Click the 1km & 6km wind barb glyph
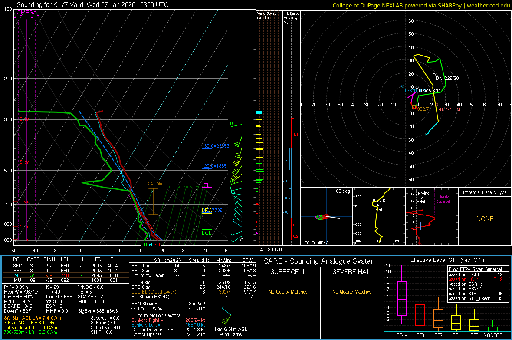 click(x=226, y=316)
